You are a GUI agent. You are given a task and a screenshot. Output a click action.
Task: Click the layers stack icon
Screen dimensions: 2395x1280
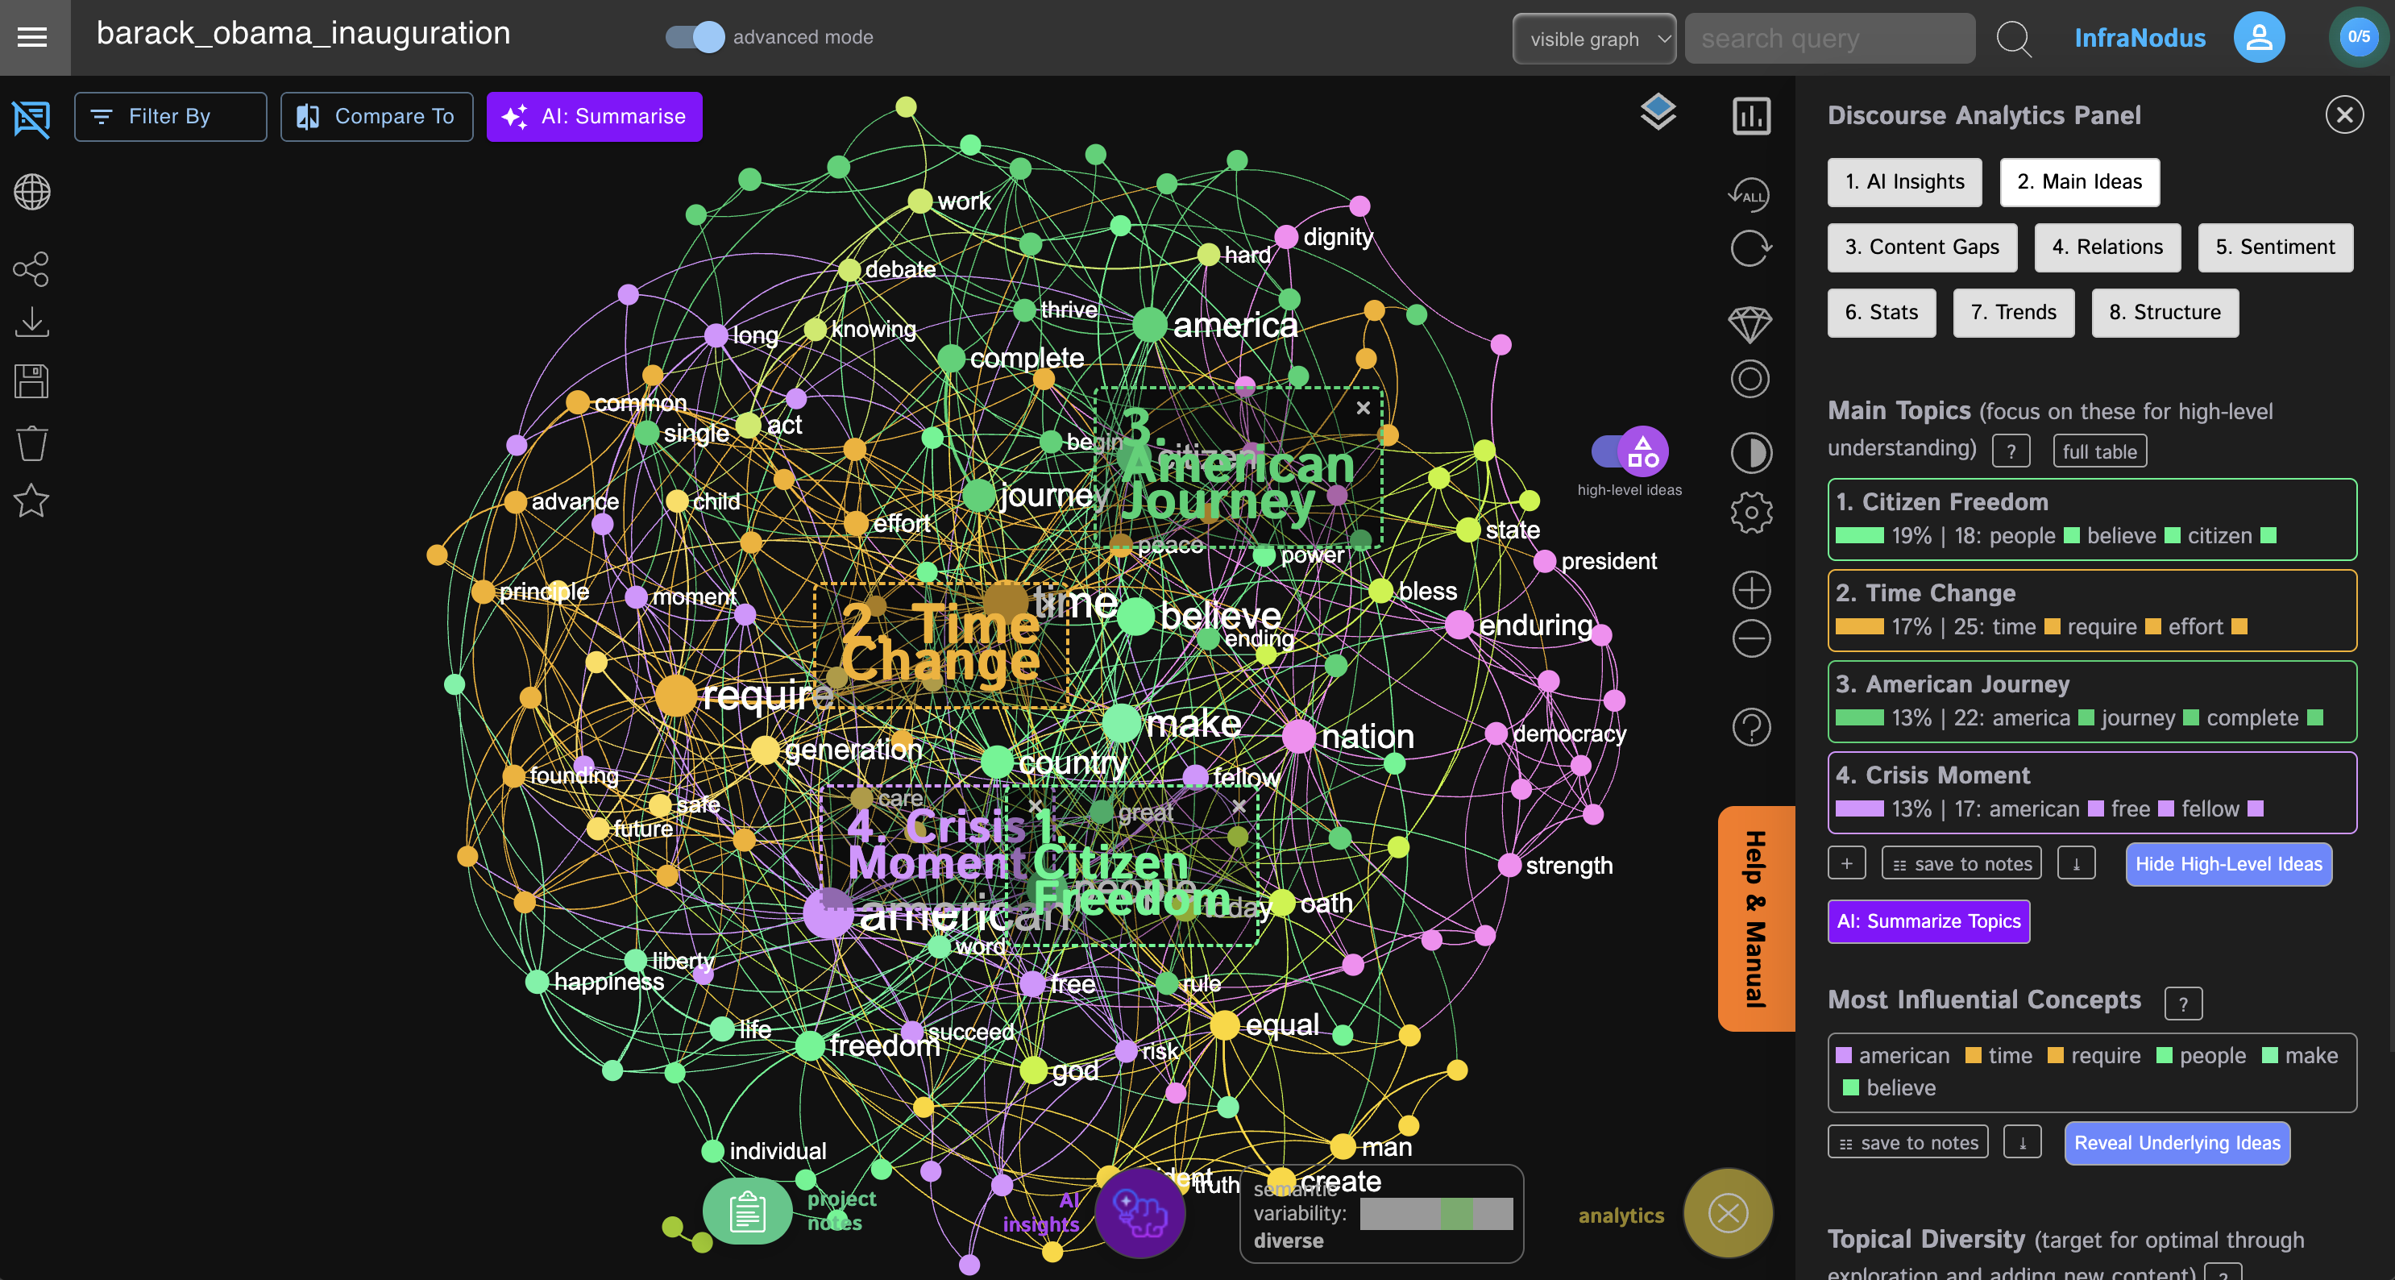(x=1658, y=113)
